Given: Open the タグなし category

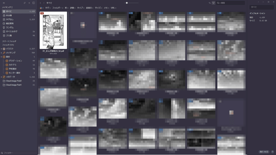Looking at the screenshot, I should coord(19,20).
